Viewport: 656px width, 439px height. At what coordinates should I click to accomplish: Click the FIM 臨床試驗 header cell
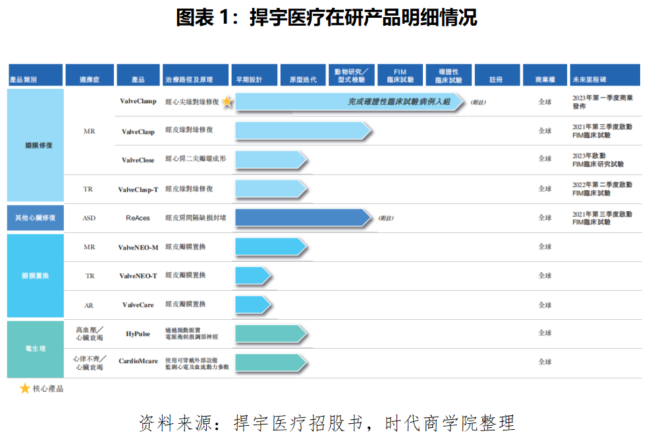[400, 75]
